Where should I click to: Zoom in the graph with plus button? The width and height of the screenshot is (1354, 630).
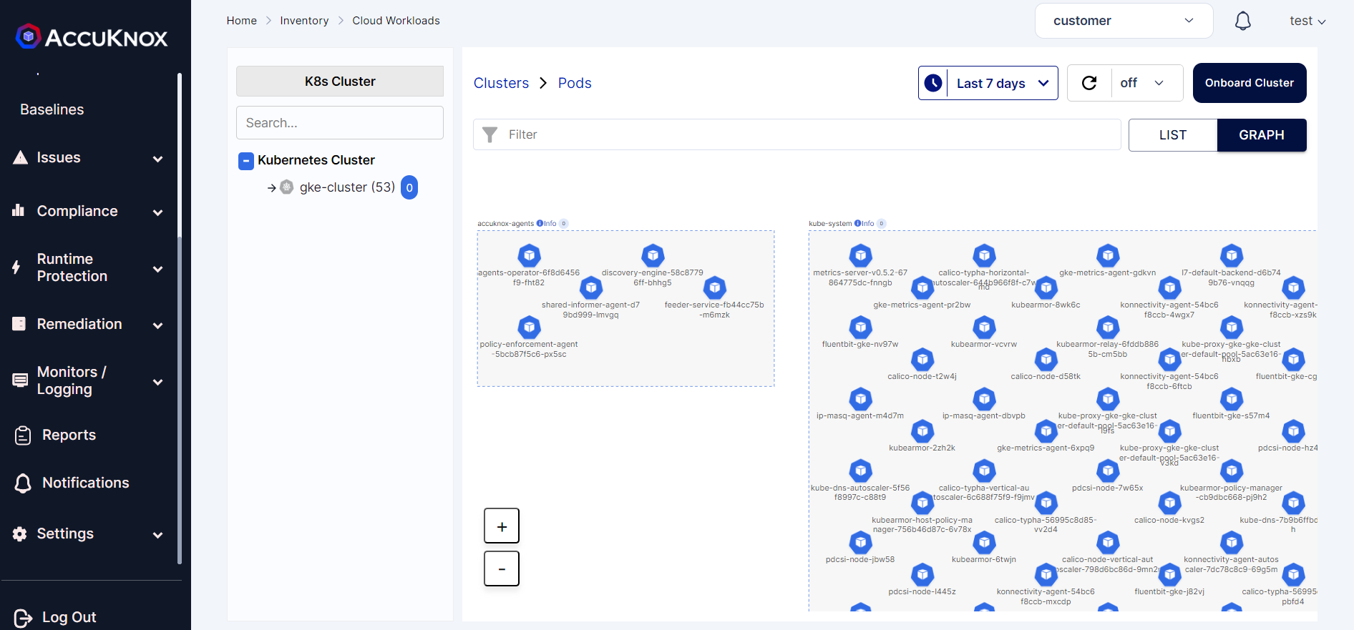[502, 526]
